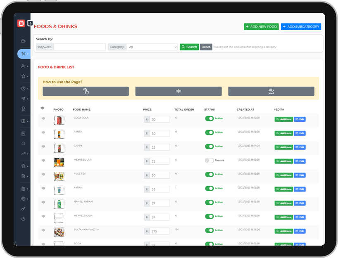
Task: Click the green Search button
Action: coord(189,47)
